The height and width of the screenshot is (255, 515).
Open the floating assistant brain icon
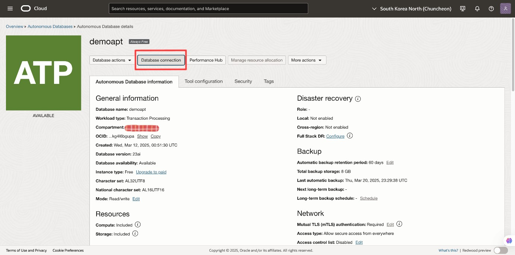509,241
